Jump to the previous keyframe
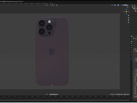This screenshot has width=137, height=103. (51, 94)
